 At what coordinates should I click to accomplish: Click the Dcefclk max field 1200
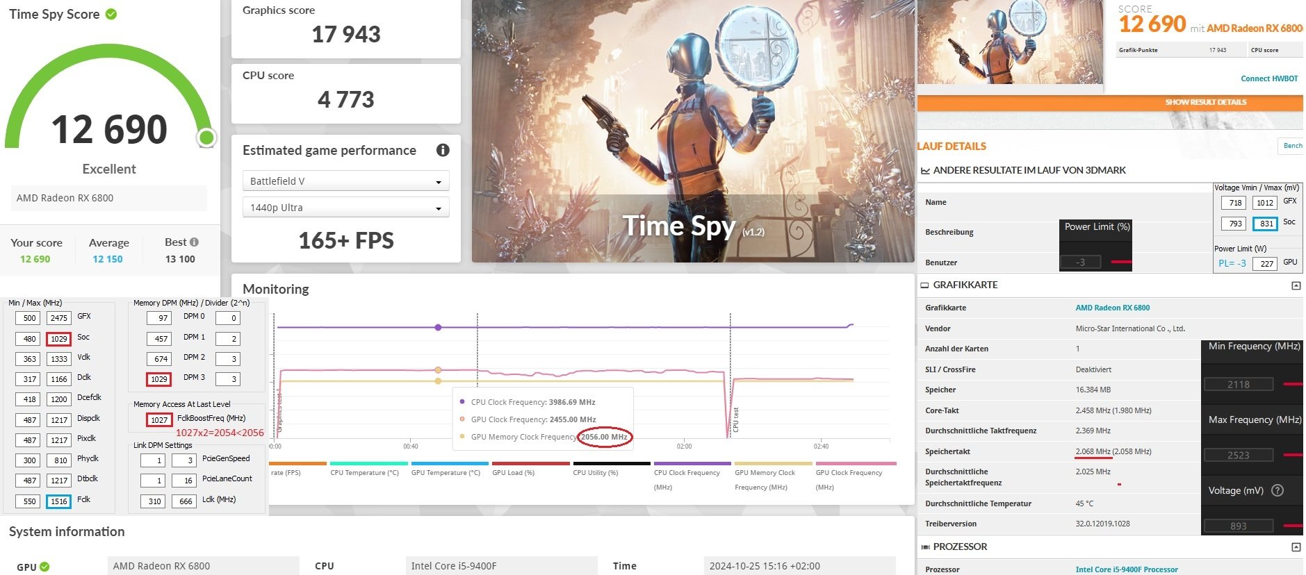coord(59,399)
